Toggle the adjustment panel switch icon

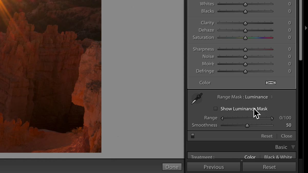193,136
